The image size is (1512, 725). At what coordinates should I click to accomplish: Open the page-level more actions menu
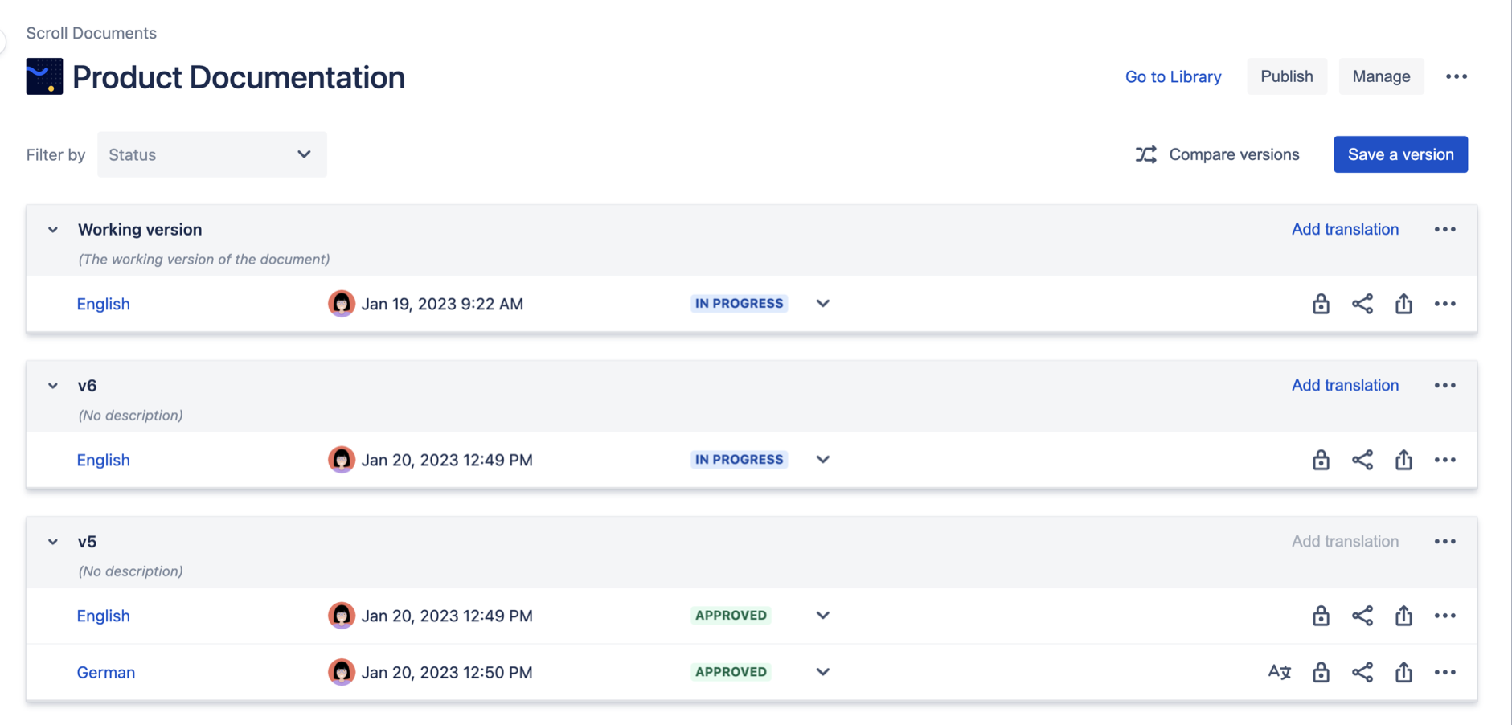point(1457,76)
